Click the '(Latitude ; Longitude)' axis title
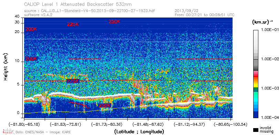 click(139, 132)
